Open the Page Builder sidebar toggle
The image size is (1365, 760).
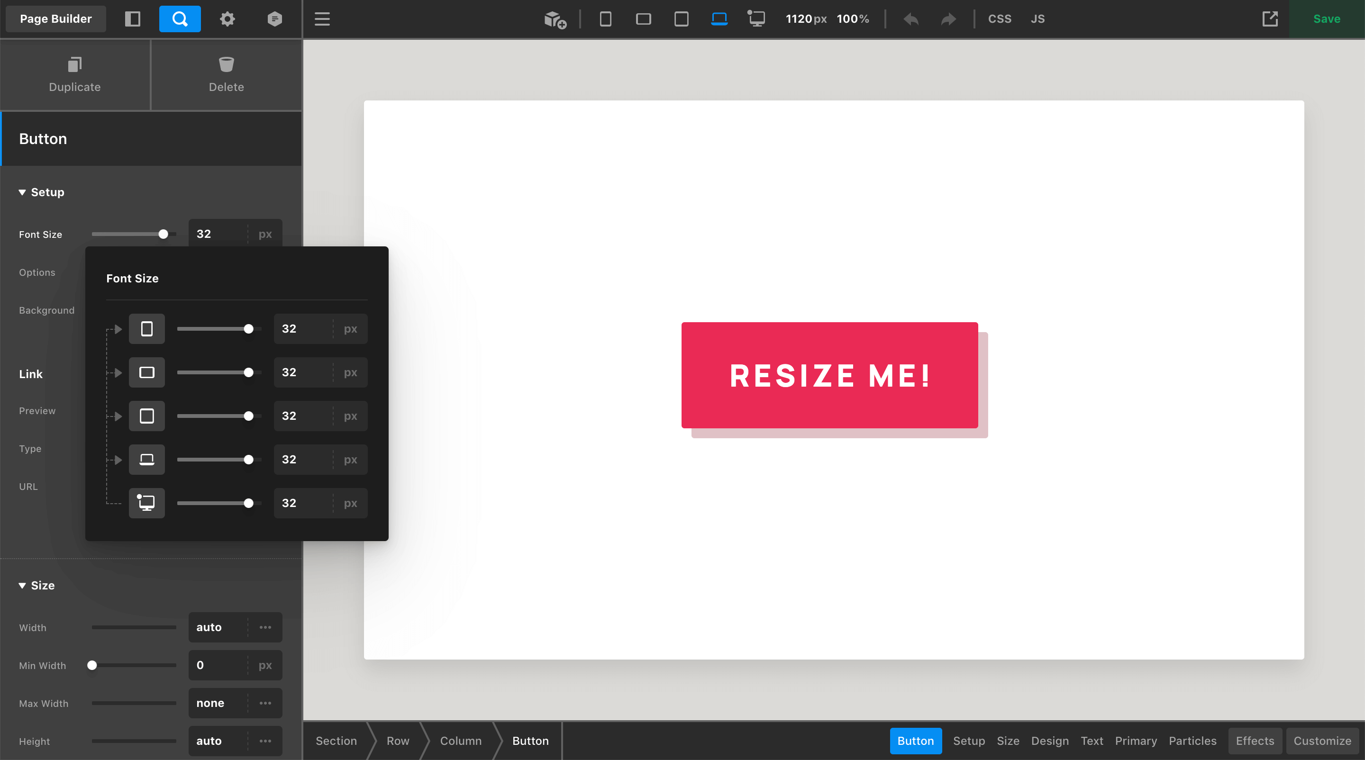coord(134,18)
